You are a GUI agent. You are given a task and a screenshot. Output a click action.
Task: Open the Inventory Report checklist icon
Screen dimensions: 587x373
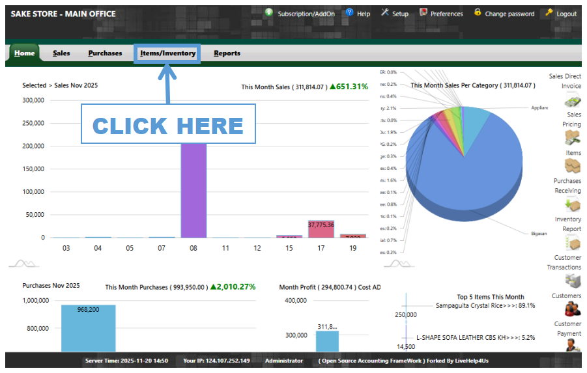pos(572,243)
